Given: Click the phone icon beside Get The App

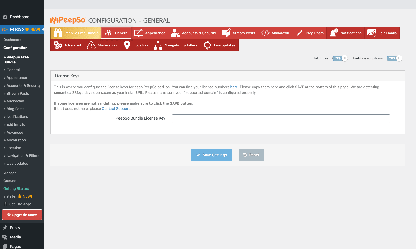Looking at the screenshot, I should (6, 204).
